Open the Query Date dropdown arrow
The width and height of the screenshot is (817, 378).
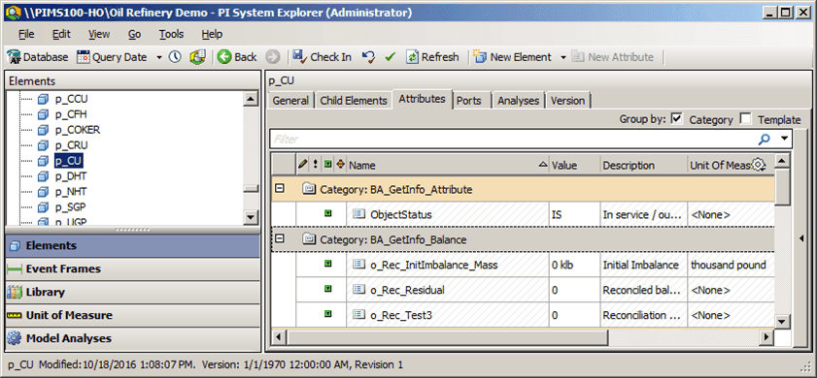(x=159, y=57)
